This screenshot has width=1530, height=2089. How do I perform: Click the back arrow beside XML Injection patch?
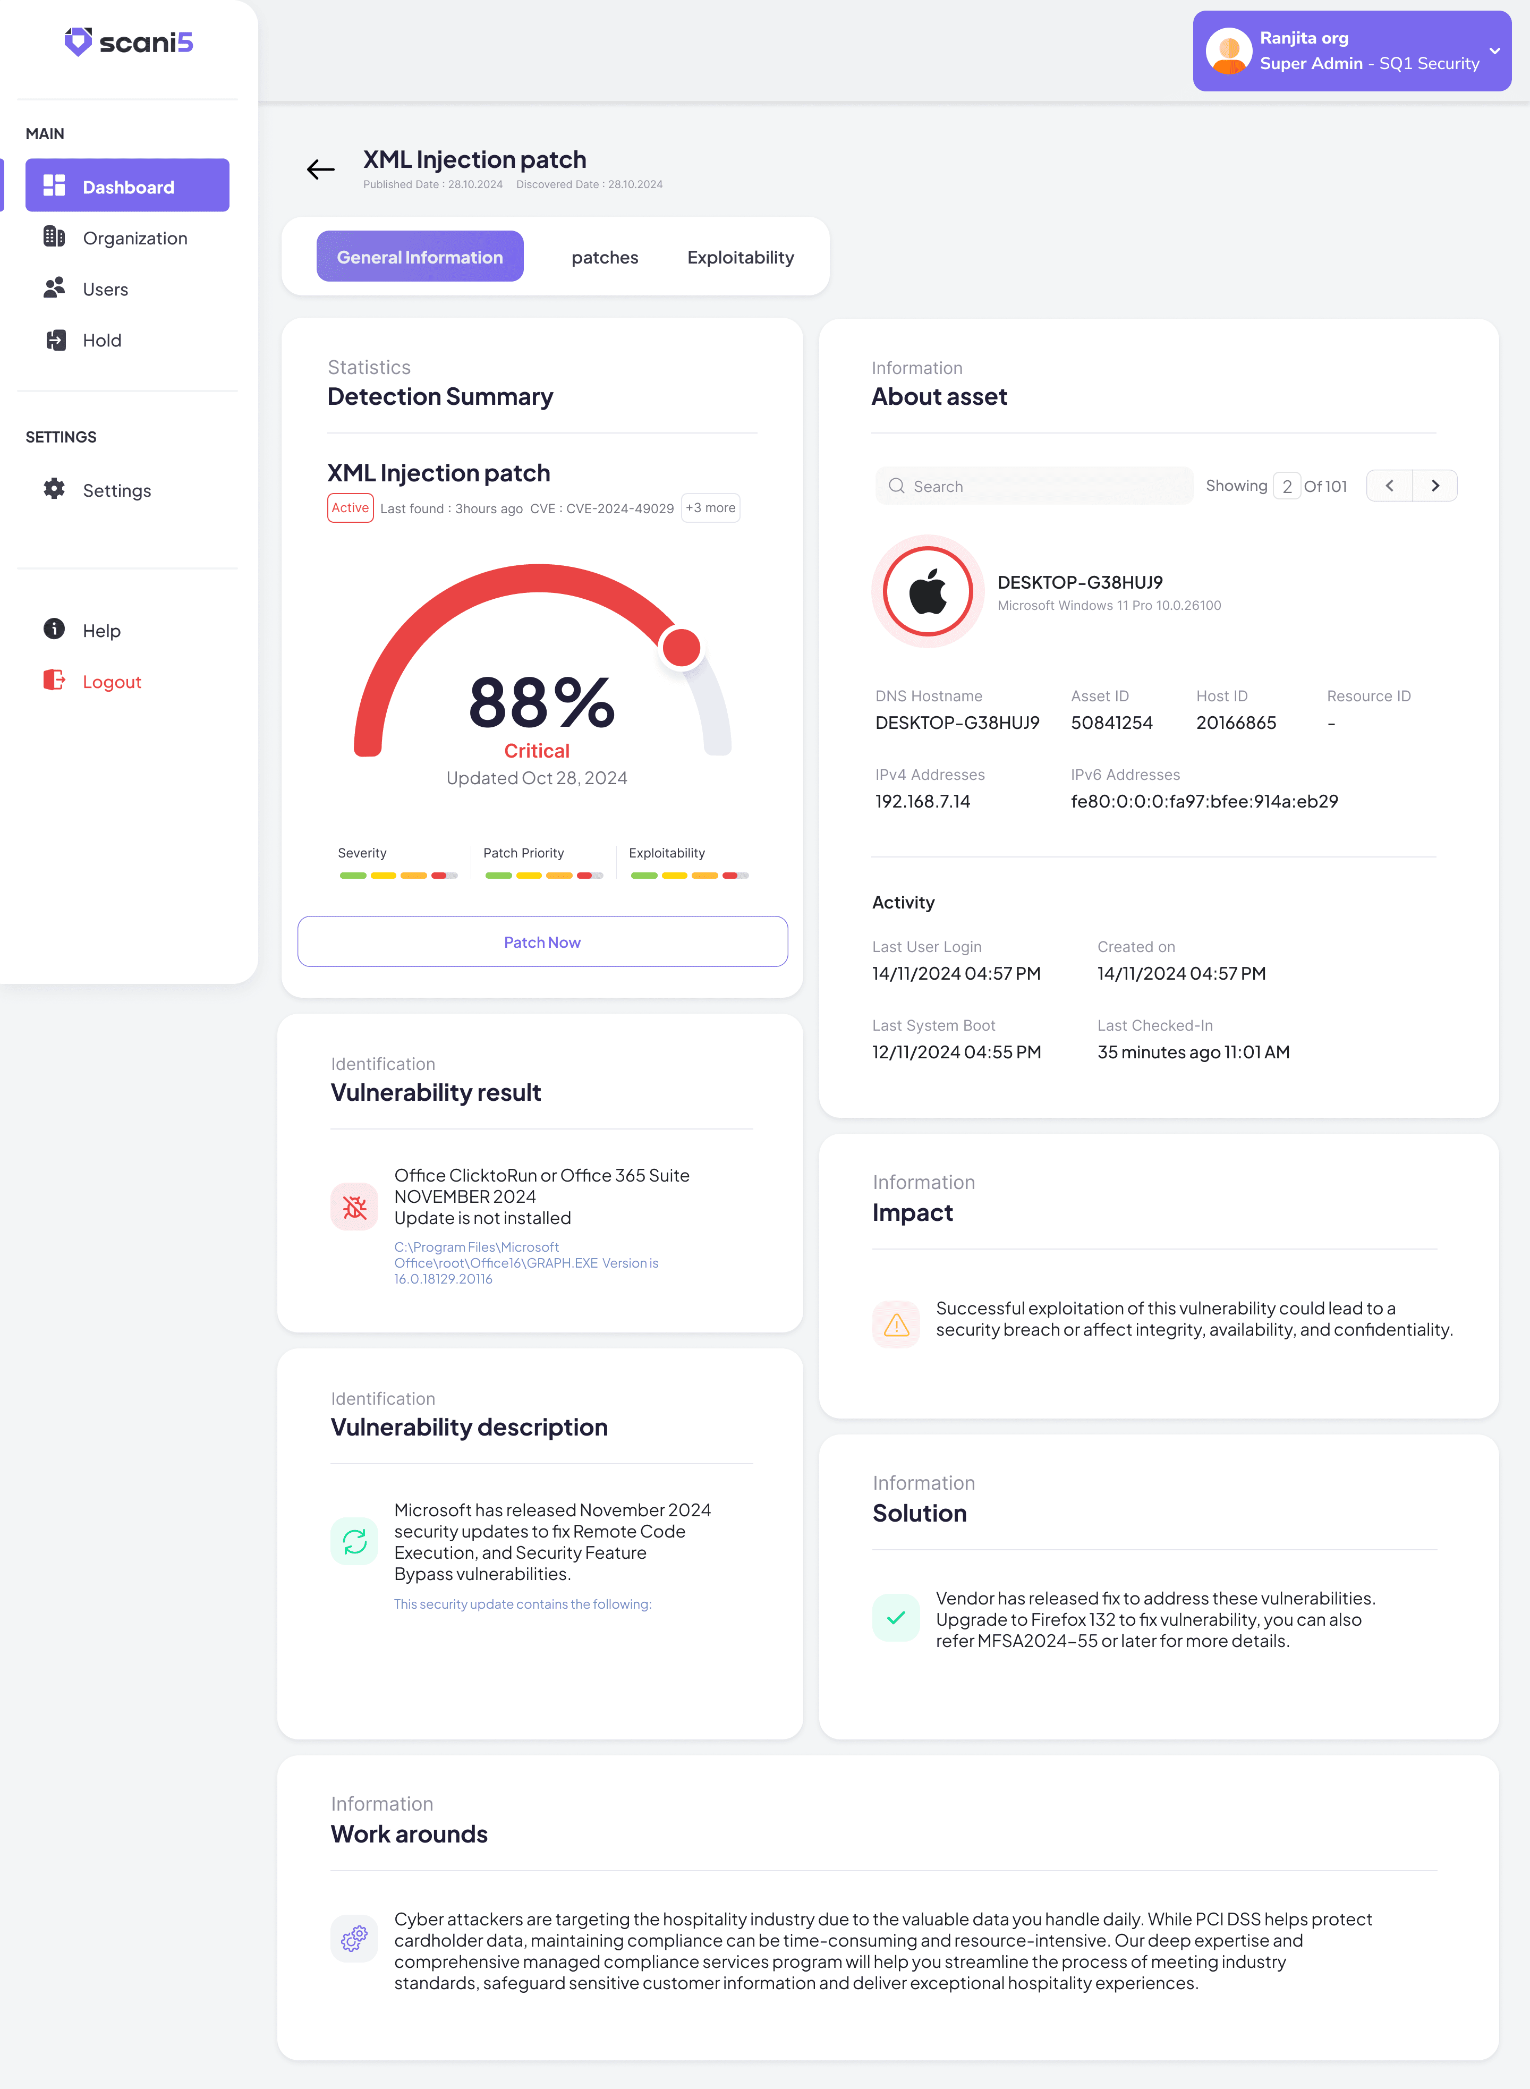click(320, 169)
